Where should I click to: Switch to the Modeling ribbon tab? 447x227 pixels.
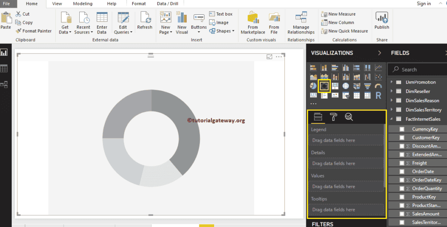[x=83, y=4]
